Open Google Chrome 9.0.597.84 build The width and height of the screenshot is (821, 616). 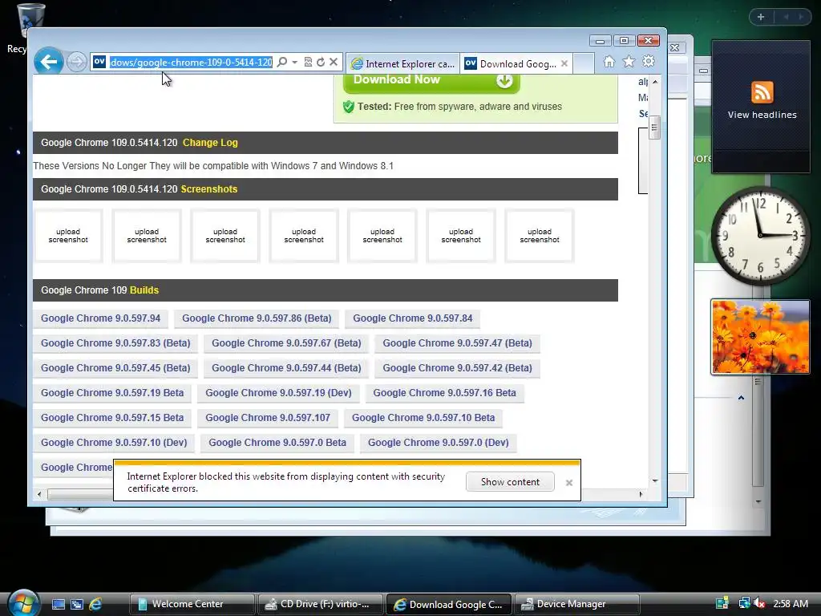click(x=413, y=318)
